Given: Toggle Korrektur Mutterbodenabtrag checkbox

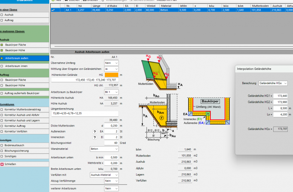Looking at the screenshot, I should click(x=2, y=109).
